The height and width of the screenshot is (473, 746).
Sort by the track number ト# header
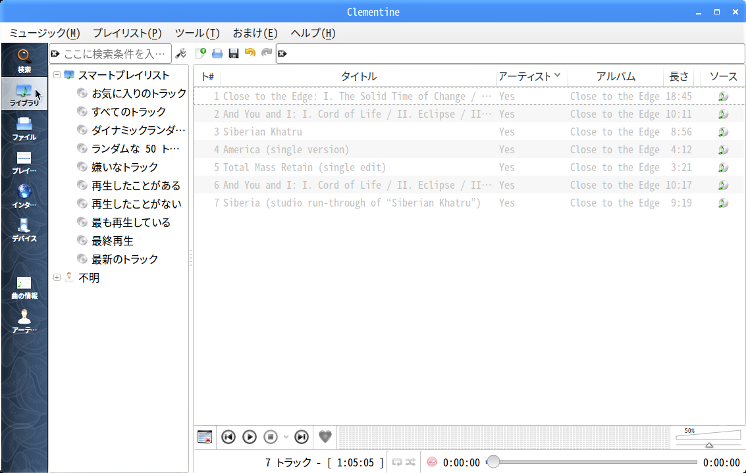207,76
